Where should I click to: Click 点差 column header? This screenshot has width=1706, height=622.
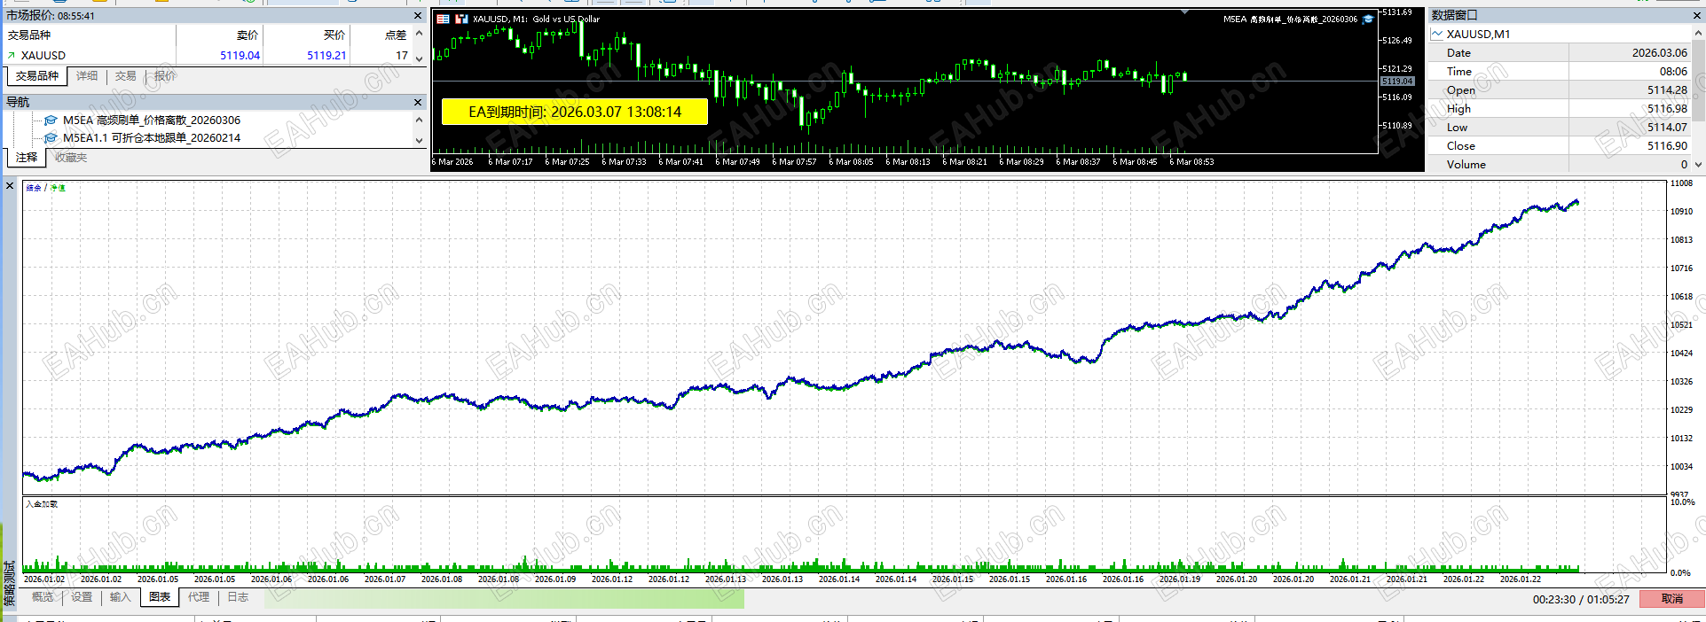[381, 35]
